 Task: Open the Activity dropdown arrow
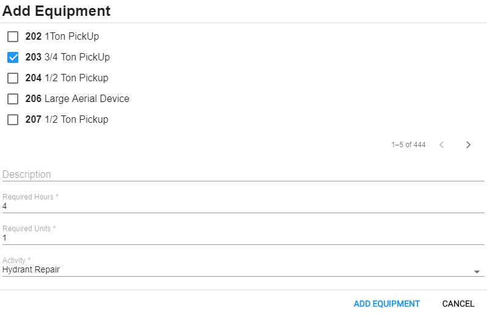pos(477,272)
